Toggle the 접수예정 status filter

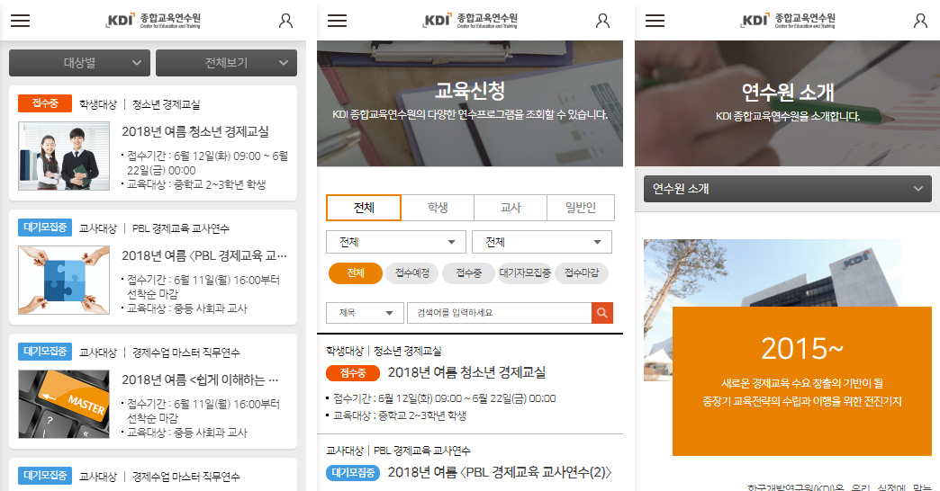click(411, 273)
